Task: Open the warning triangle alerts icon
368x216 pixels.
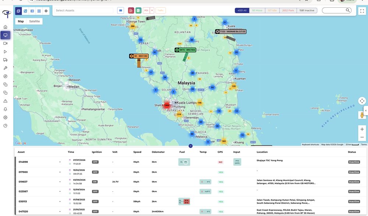Action: click(x=6, y=101)
